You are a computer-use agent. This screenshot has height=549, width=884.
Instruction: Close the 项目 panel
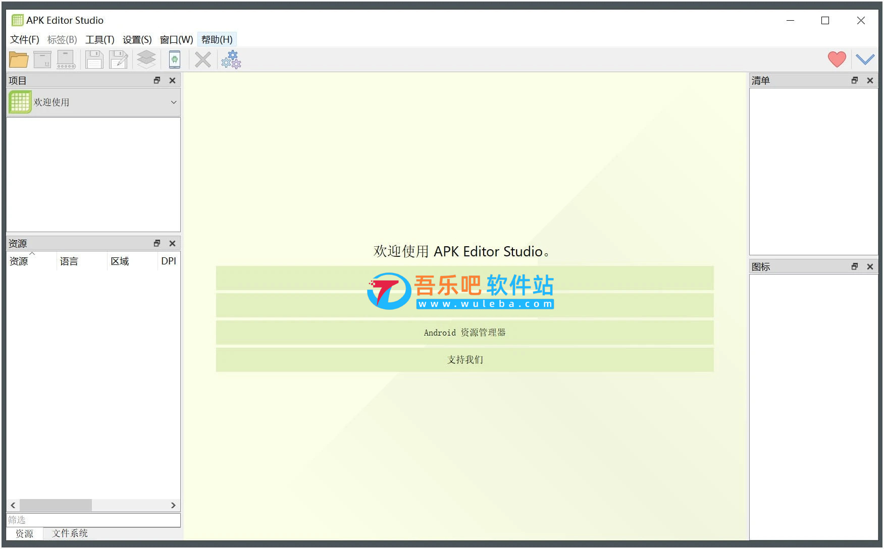click(172, 80)
